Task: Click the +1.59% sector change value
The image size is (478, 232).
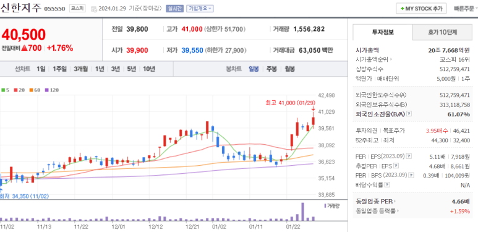Action: click(x=459, y=211)
